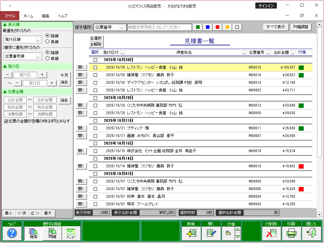Toggle 伝票の金額が空欄の時は0円とみなす checkbox
324x243 pixels.
click(x=6, y=121)
